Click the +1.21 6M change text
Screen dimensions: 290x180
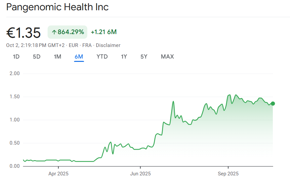(x=104, y=32)
